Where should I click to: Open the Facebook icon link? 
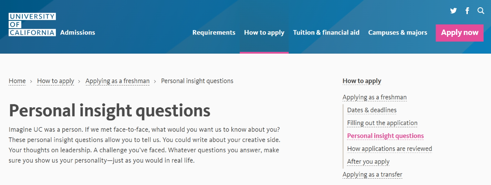coord(467,11)
